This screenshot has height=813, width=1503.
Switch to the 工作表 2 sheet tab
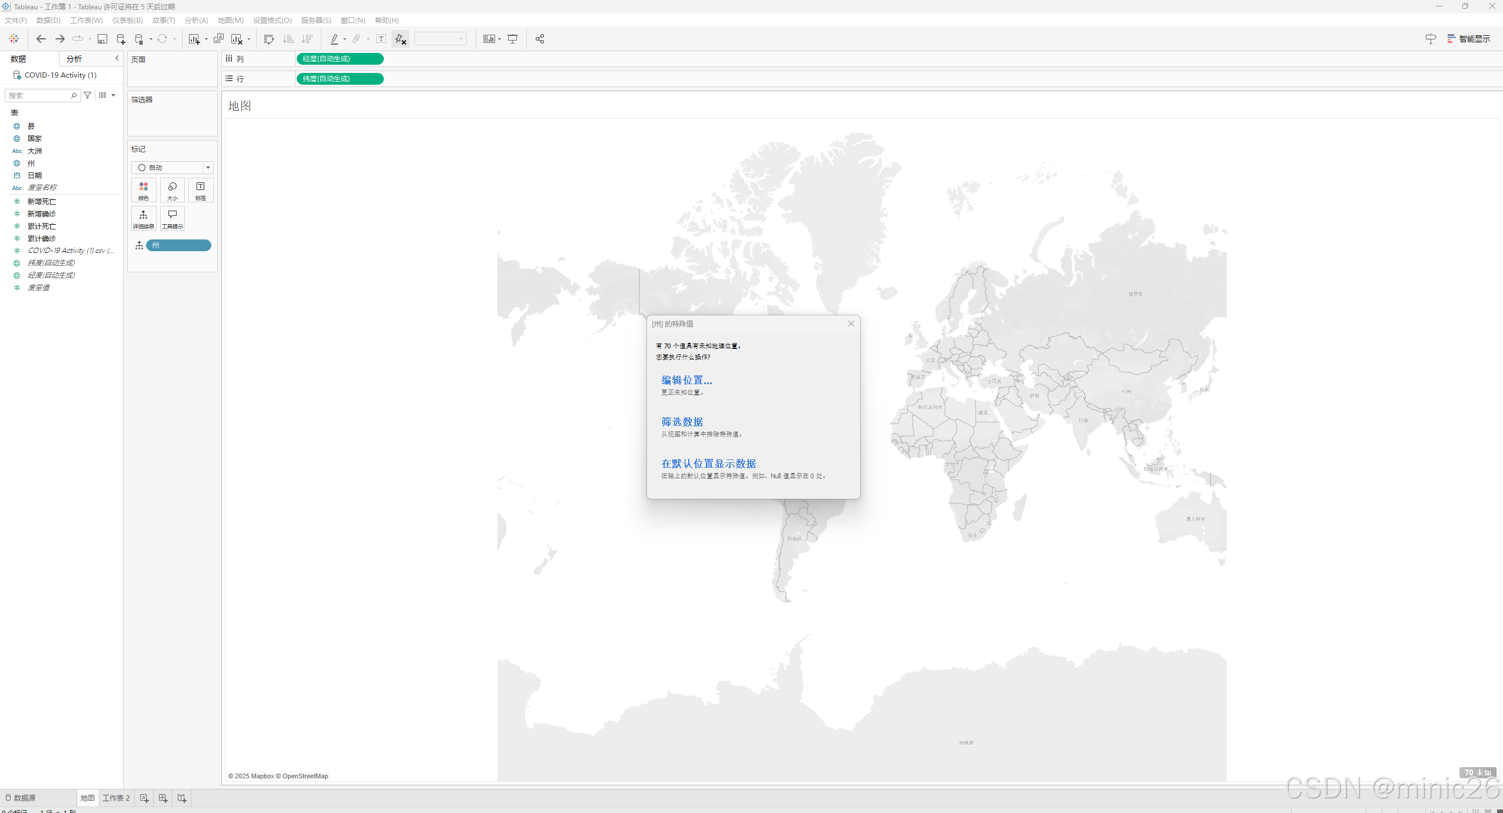(116, 798)
